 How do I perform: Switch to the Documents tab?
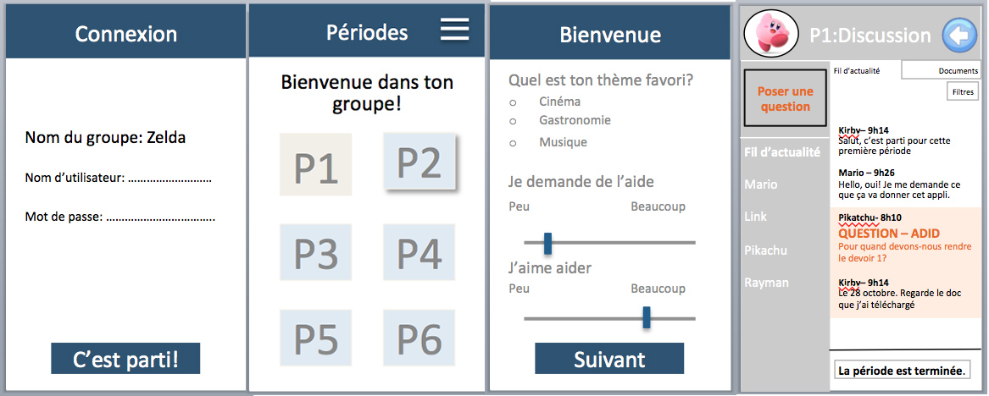pyautogui.click(x=941, y=70)
